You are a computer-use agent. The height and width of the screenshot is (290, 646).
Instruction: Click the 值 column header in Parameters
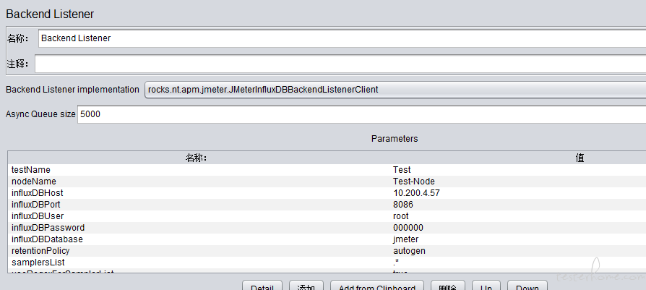(x=580, y=158)
